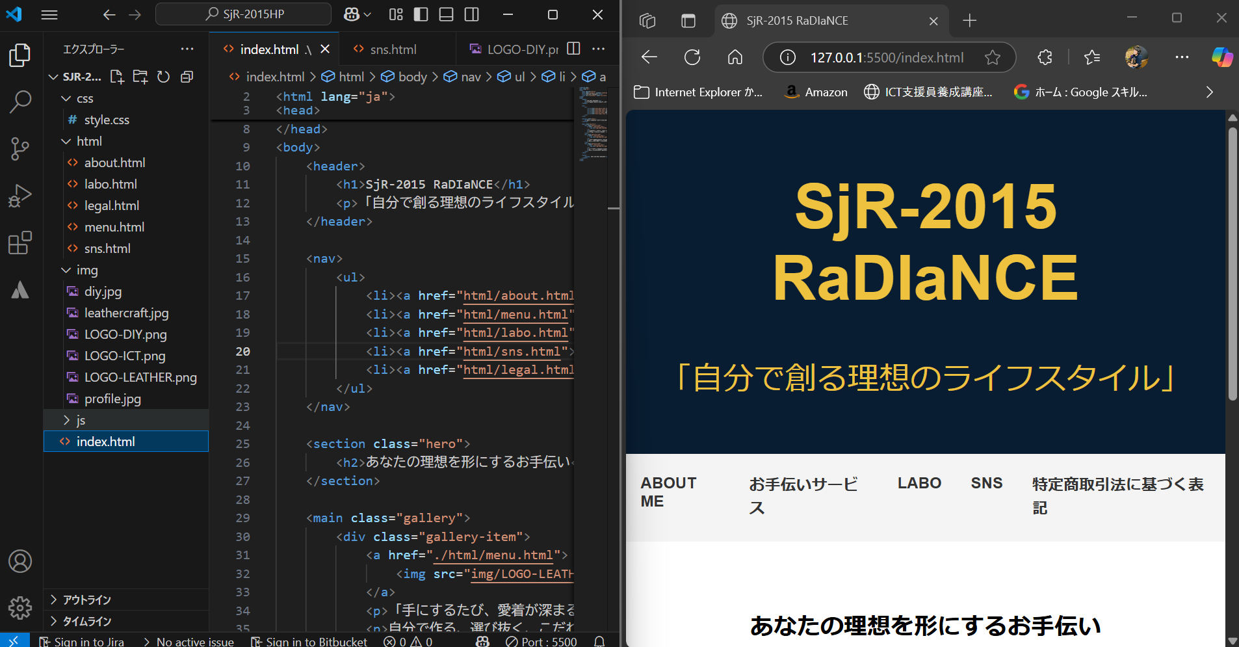The height and width of the screenshot is (647, 1239).
Task: Open the Extensions view
Action: tap(20, 243)
